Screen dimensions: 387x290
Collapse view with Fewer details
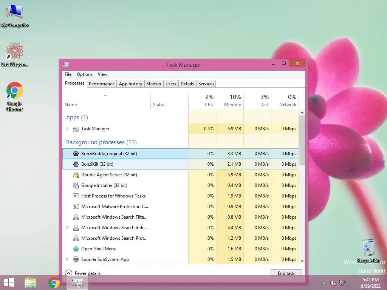[83, 273]
